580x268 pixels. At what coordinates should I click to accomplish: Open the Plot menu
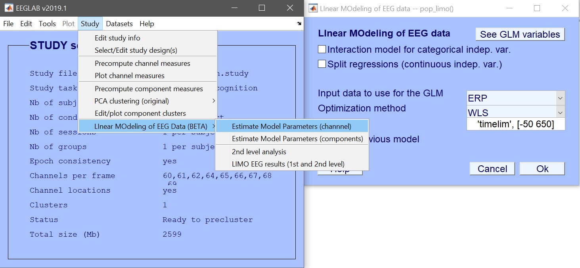69,24
